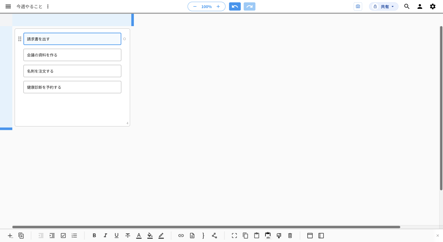Select the 会議の資料を作る item

[72, 55]
